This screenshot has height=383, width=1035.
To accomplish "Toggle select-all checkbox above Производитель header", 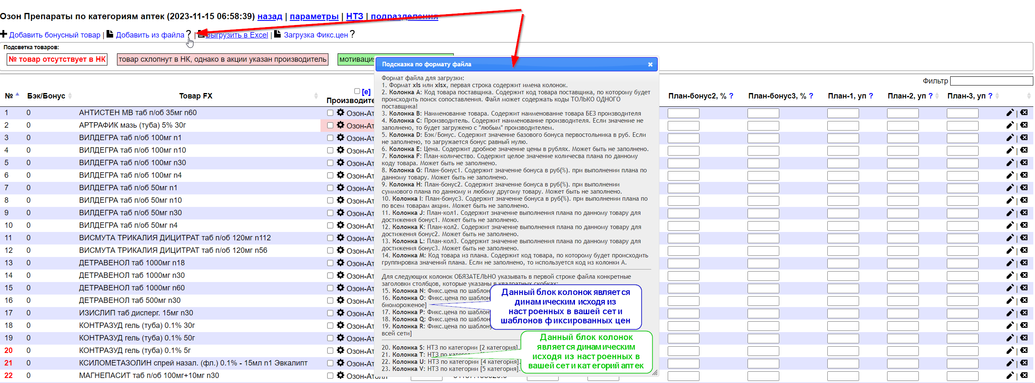I will point(357,91).
